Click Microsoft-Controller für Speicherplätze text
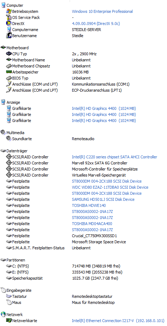Viewport: 167px width, 326px height. coord(104,169)
